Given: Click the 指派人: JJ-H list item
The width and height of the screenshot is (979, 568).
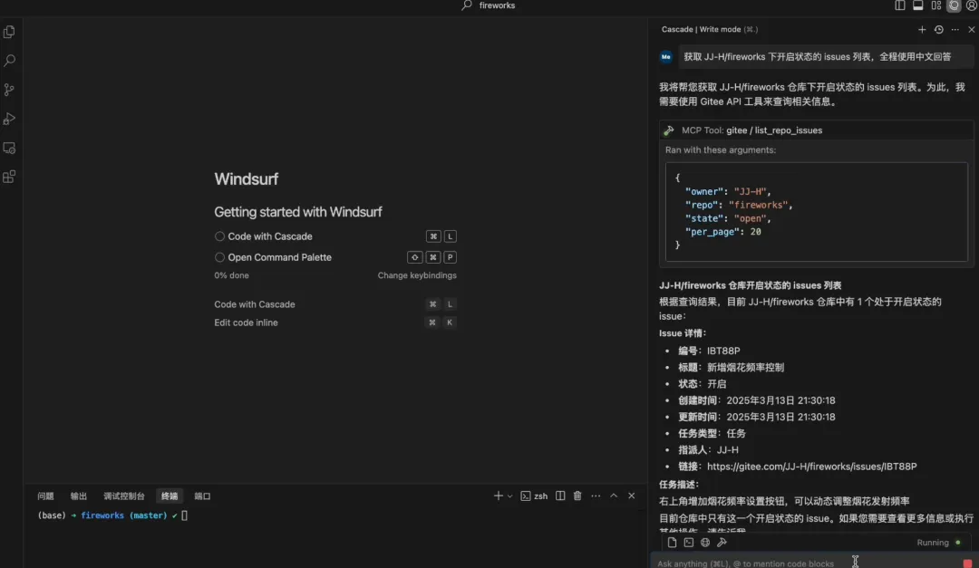Looking at the screenshot, I should click(x=708, y=450).
